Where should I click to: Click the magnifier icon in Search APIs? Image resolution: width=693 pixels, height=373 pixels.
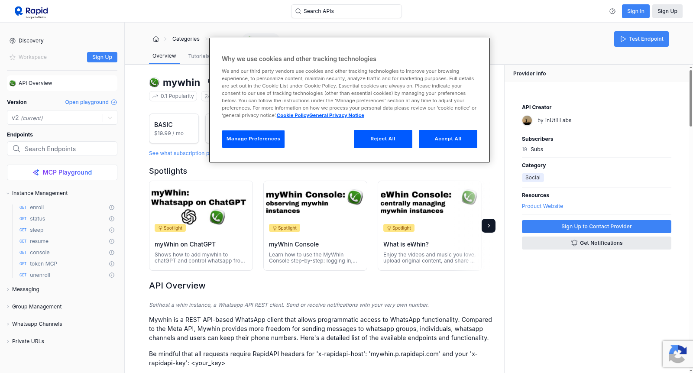pos(298,11)
